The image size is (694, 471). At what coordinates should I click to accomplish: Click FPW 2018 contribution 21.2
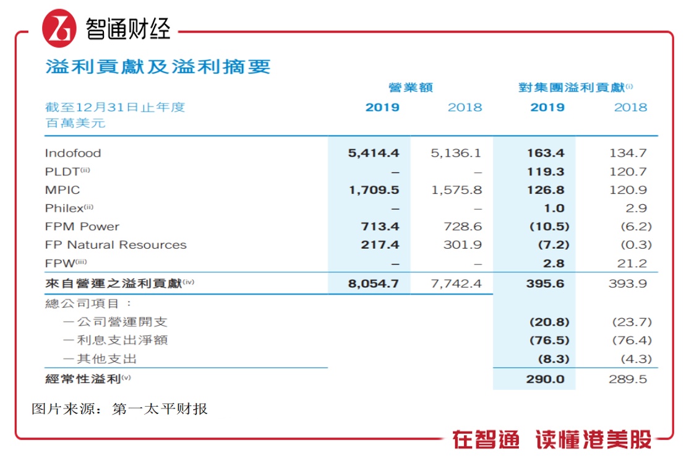click(632, 264)
